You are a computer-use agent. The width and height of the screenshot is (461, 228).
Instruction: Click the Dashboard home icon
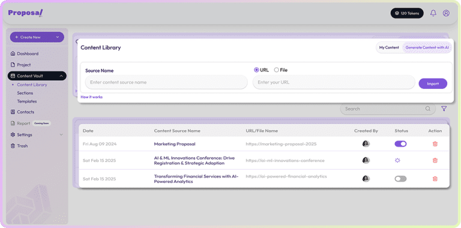[13, 54]
